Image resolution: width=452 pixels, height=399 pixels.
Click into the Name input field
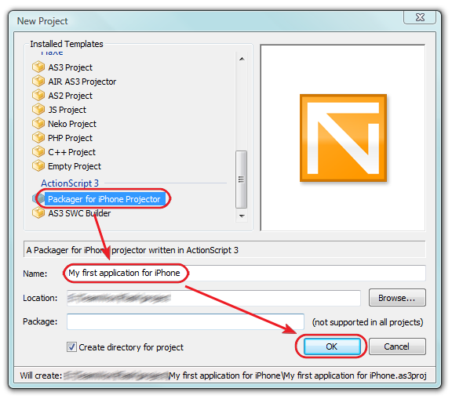(x=246, y=273)
